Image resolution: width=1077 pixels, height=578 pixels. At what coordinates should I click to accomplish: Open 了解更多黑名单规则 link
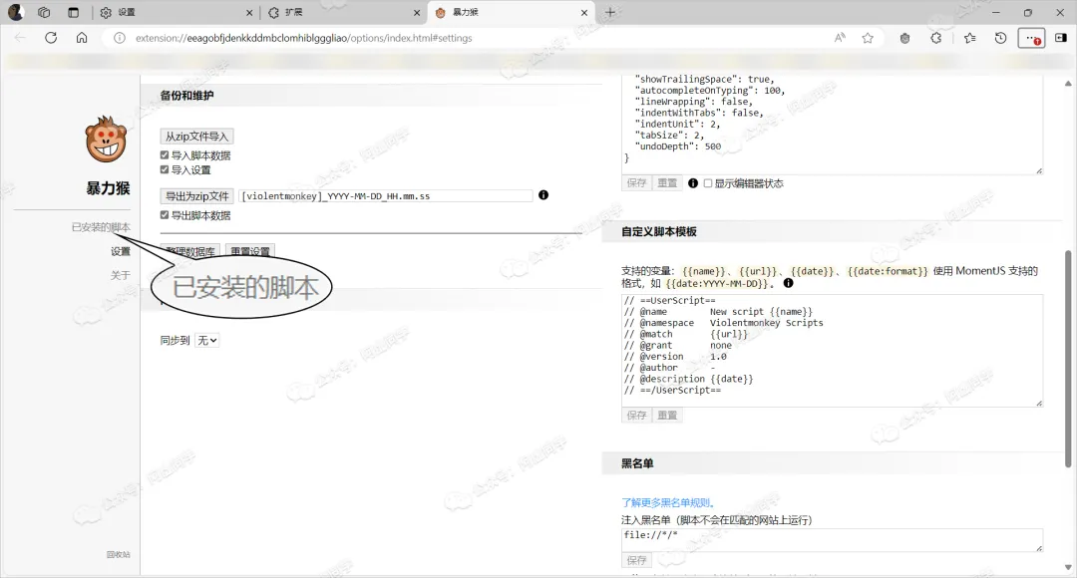[667, 502]
